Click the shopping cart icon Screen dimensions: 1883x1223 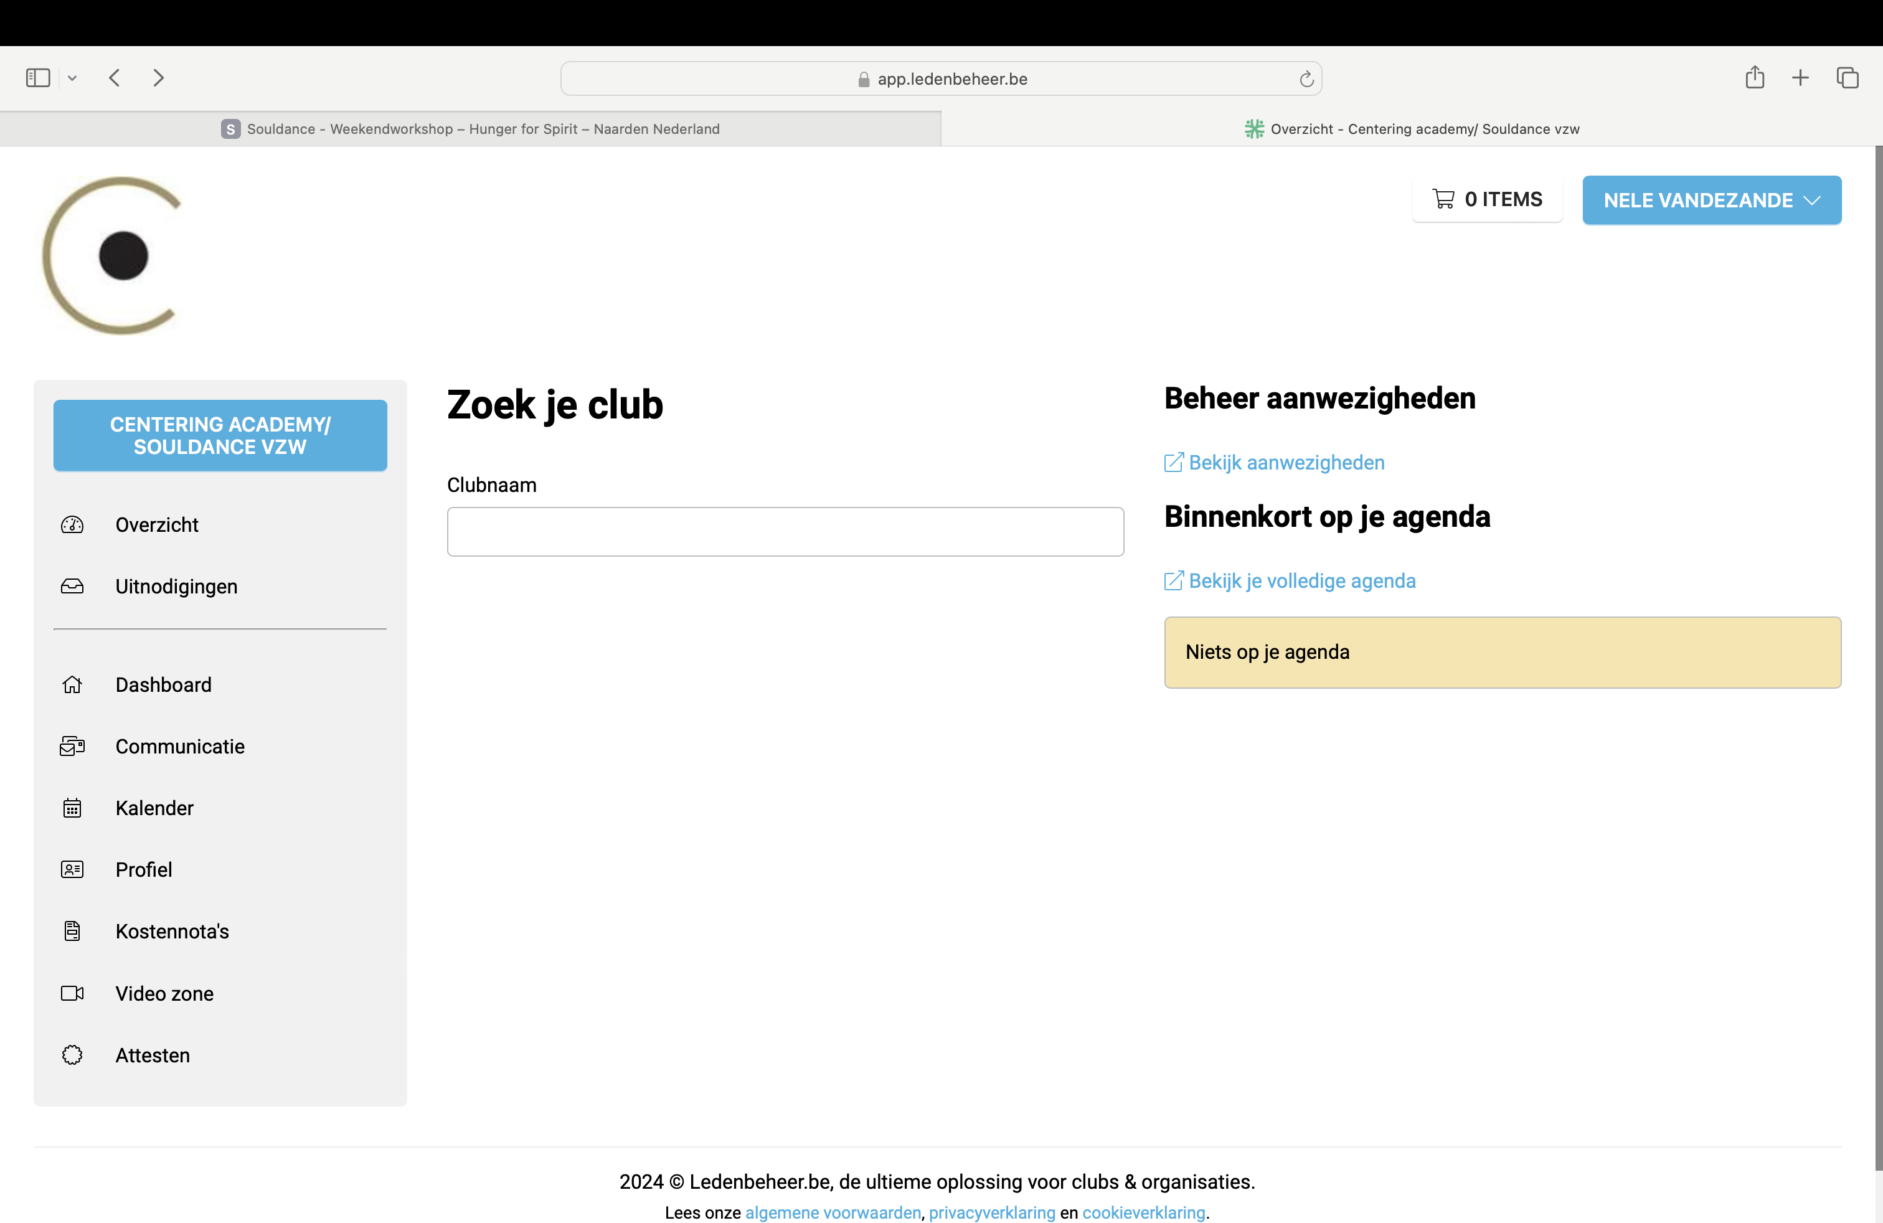1443,199
